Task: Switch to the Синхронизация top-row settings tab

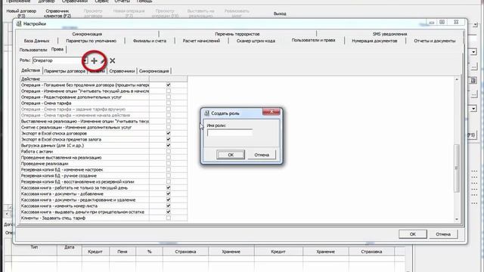Action: pyautogui.click(x=87, y=34)
